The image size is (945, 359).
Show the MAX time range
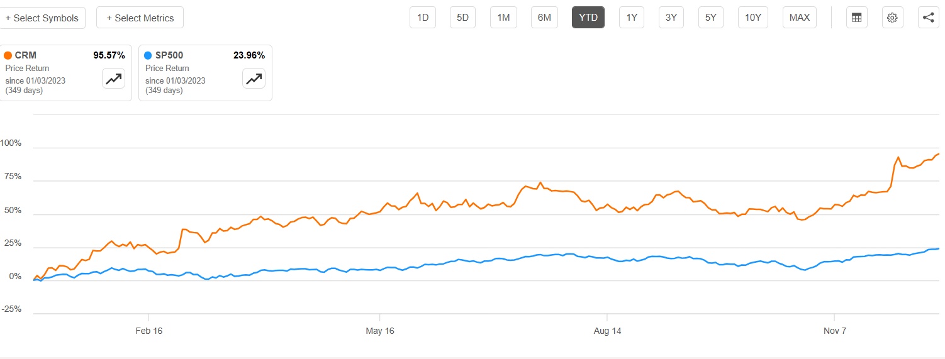click(800, 18)
